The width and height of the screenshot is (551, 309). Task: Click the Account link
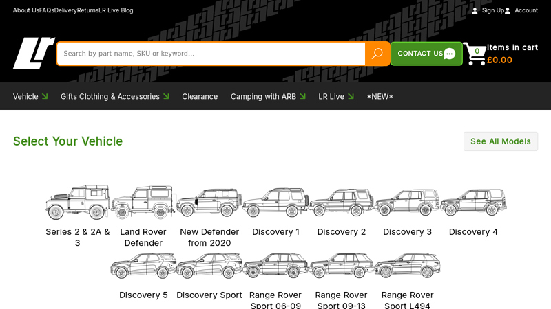coord(526,10)
